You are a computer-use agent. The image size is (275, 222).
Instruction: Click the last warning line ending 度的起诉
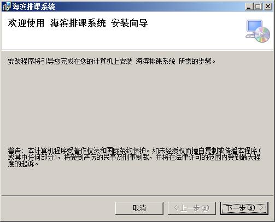point(23,164)
